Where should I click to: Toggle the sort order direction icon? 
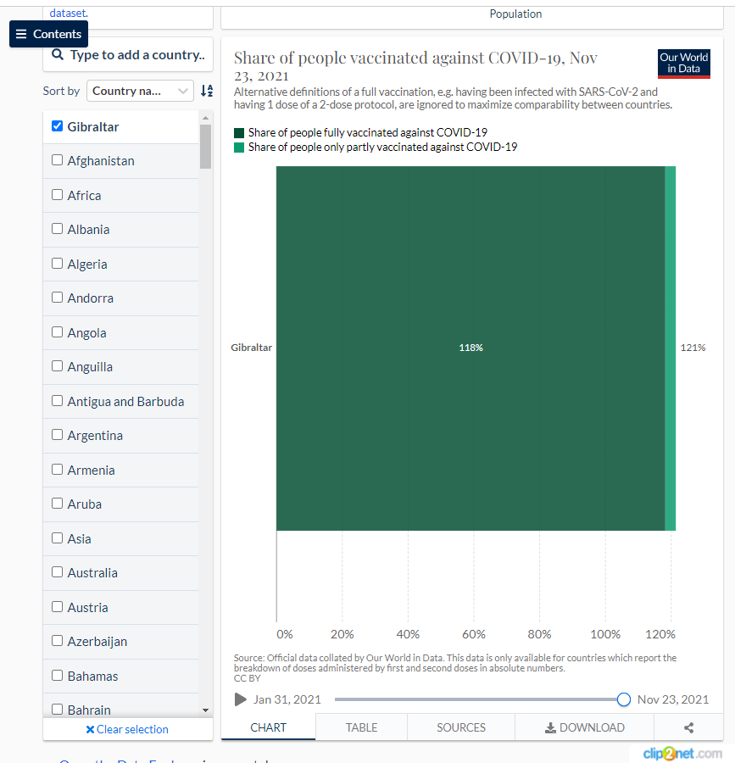click(207, 91)
